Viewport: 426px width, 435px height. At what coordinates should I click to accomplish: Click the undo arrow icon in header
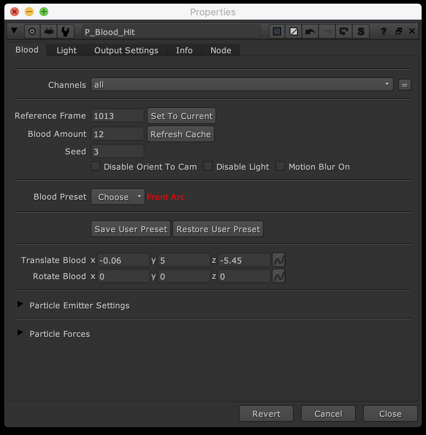pos(310,32)
